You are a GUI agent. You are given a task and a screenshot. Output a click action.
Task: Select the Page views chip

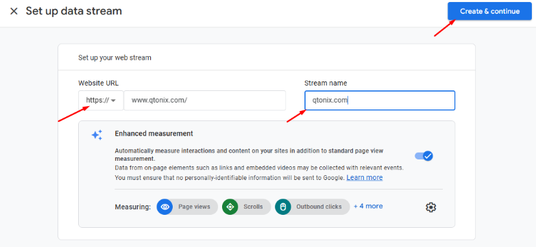tap(187, 207)
